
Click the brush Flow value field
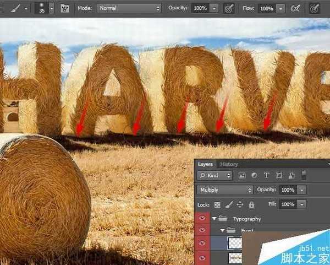(x=266, y=9)
